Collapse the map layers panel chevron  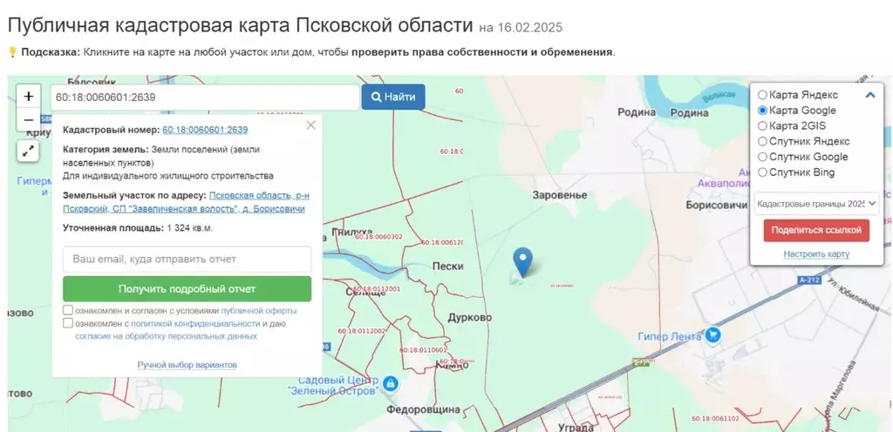tap(869, 95)
